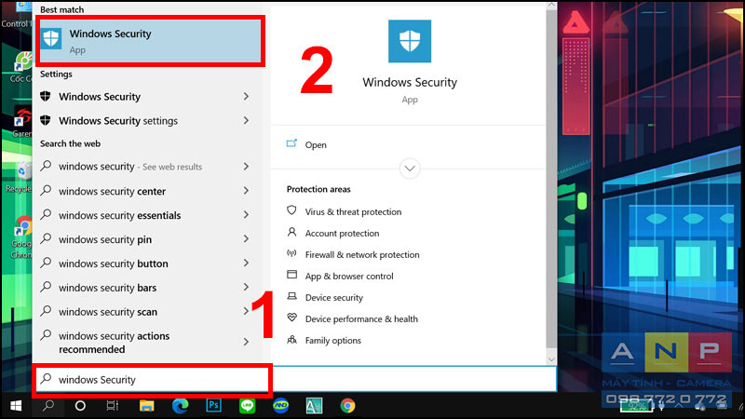
Task: Click the Firewall & network protection antenna icon
Action: (x=291, y=253)
